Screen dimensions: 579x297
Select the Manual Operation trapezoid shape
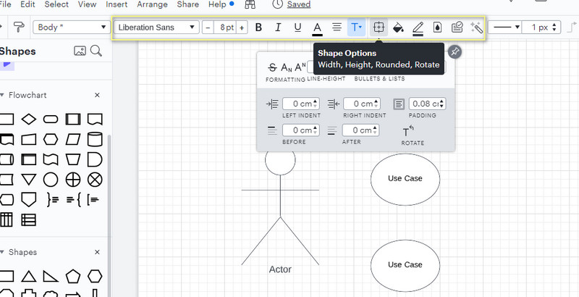tap(73, 159)
